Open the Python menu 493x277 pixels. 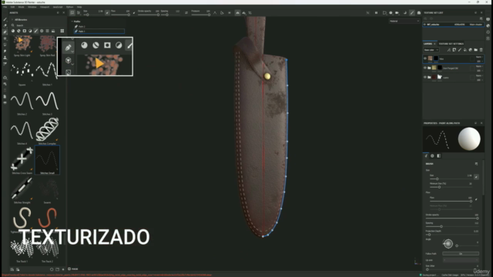70,7
